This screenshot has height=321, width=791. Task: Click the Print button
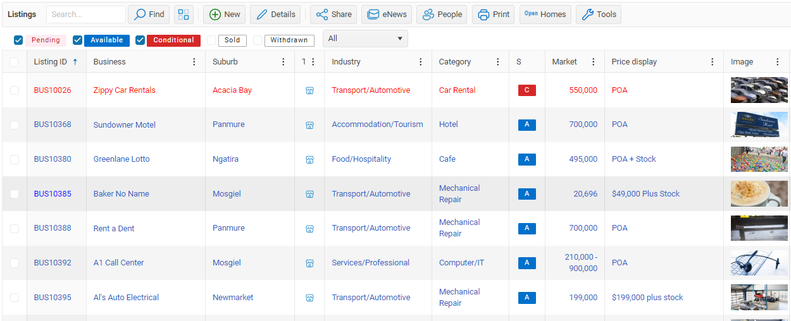[494, 15]
